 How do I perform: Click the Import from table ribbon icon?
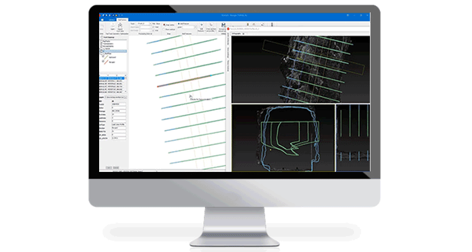[x=119, y=27]
